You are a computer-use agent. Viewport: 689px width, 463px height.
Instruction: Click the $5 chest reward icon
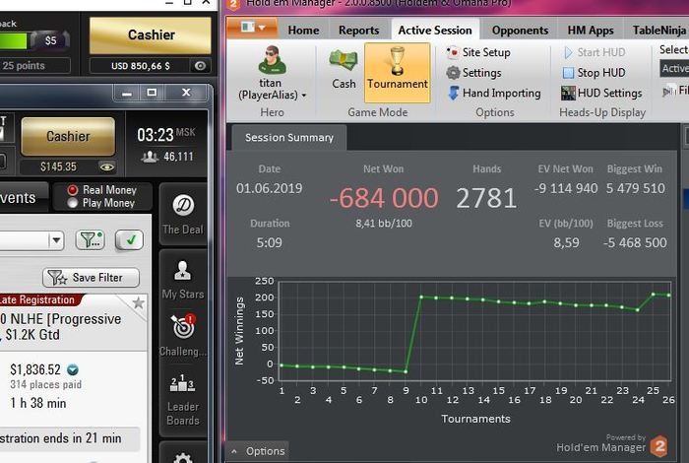coord(48,40)
